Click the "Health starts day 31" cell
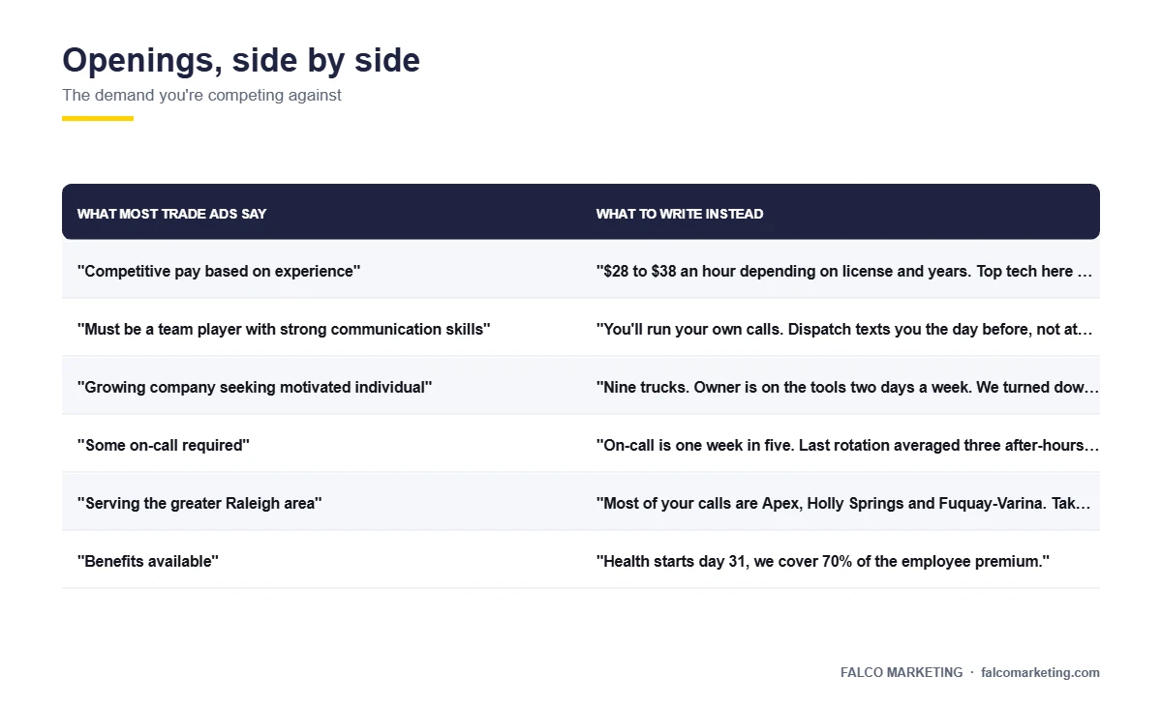This screenshot has height=706, width=1162. (841, 559)
